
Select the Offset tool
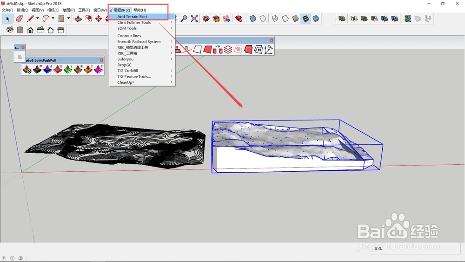88,19
